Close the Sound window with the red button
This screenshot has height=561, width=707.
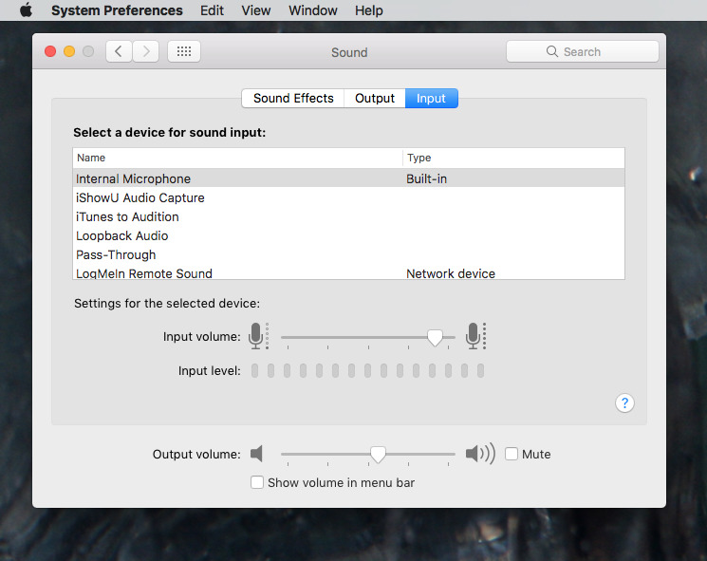pos(50,51)
